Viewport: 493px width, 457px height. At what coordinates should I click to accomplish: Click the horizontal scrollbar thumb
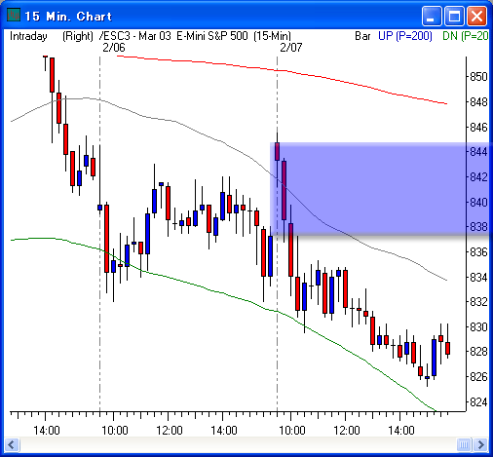pos(464,444)
